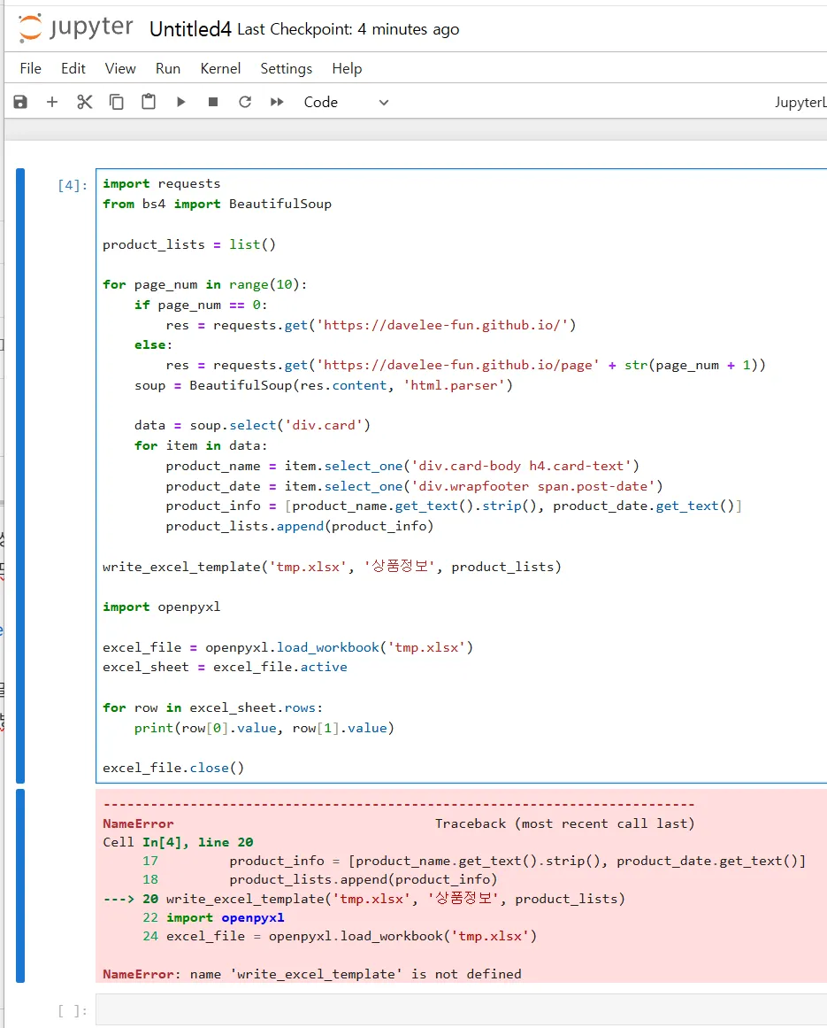The width and height of the screenshot is (827, 1028).
Task: Click 'Traceback (most recent call last)' text
Action: coord(564,823)
